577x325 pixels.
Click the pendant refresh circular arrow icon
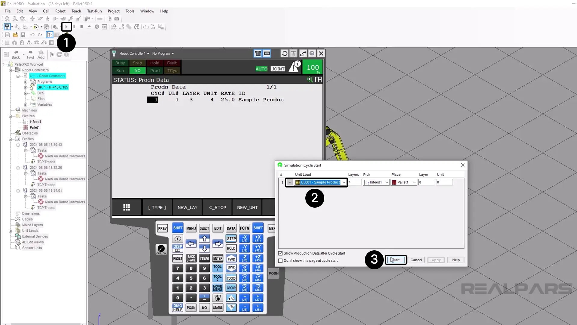pos(285,54)
